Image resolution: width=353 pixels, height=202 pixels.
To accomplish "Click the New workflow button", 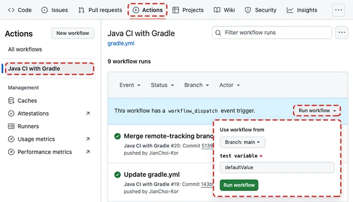I will (x=73, y=33).
